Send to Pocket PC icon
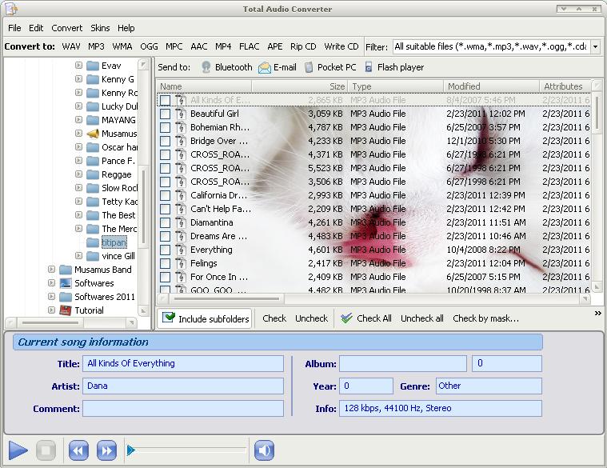 (x=309, y=67)
